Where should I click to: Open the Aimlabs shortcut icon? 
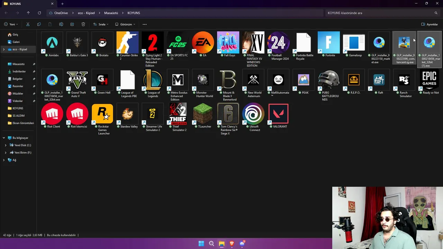pos(52,43)
